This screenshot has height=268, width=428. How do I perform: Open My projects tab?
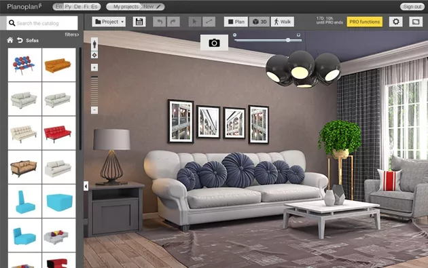125,7
